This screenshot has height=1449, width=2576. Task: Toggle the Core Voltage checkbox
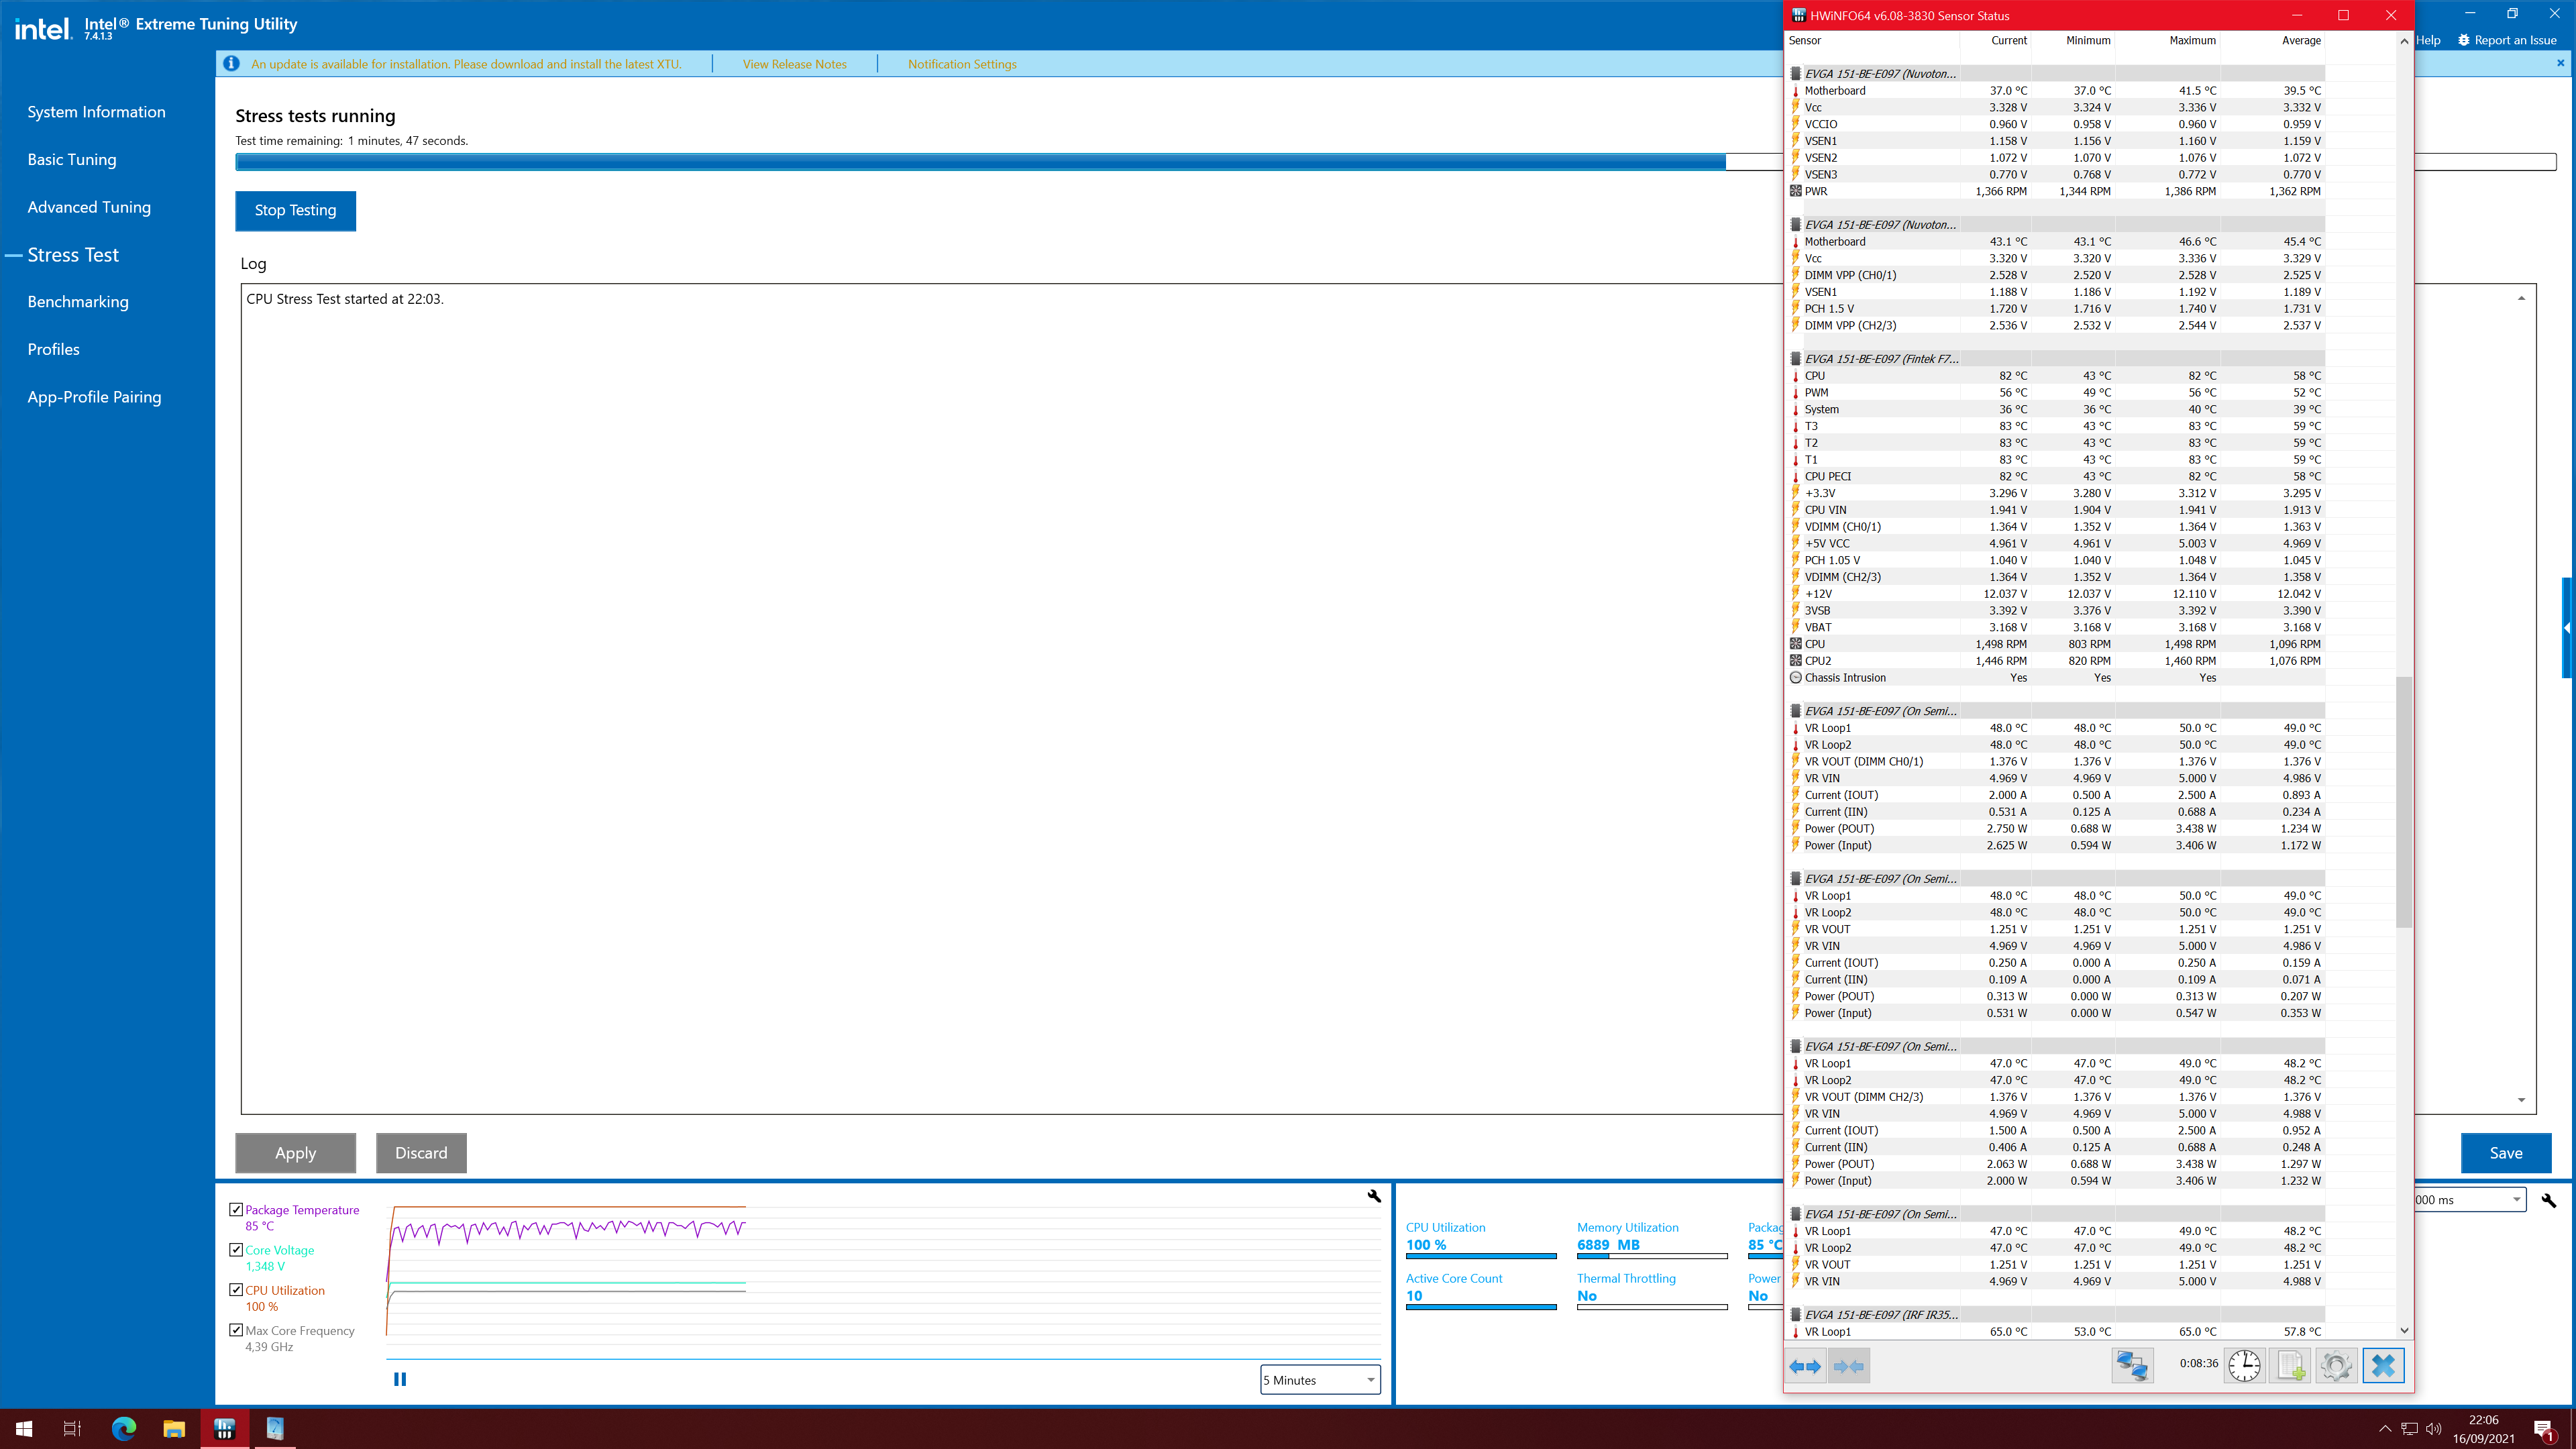point(236,1250)
